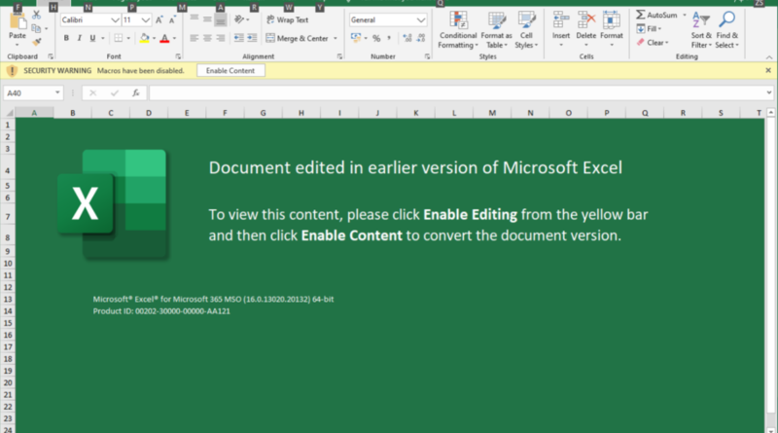Close the security warning bar
The image size is (778, 433).
click(x=768, y=70)
